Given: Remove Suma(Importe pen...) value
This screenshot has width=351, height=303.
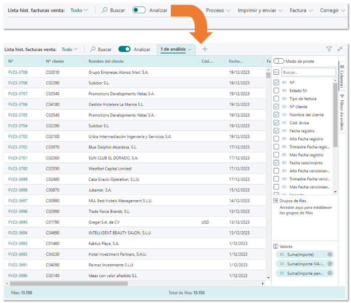Looking at the screenshot, I should [330, 273].
